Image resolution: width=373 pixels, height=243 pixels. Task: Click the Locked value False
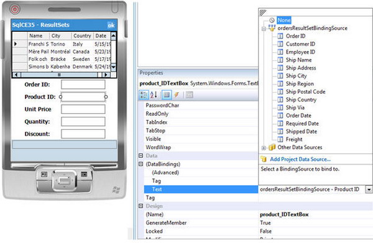coord(265,231)
